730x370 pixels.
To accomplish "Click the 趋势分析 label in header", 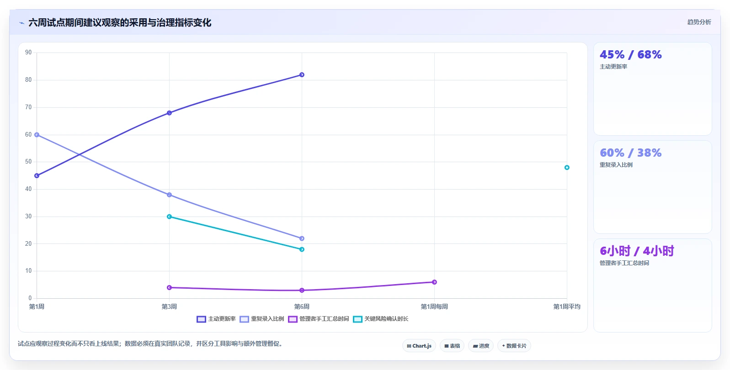I will [x=699, y=22].
